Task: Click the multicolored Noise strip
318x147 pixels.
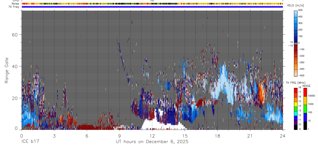Action: [152, 4]
